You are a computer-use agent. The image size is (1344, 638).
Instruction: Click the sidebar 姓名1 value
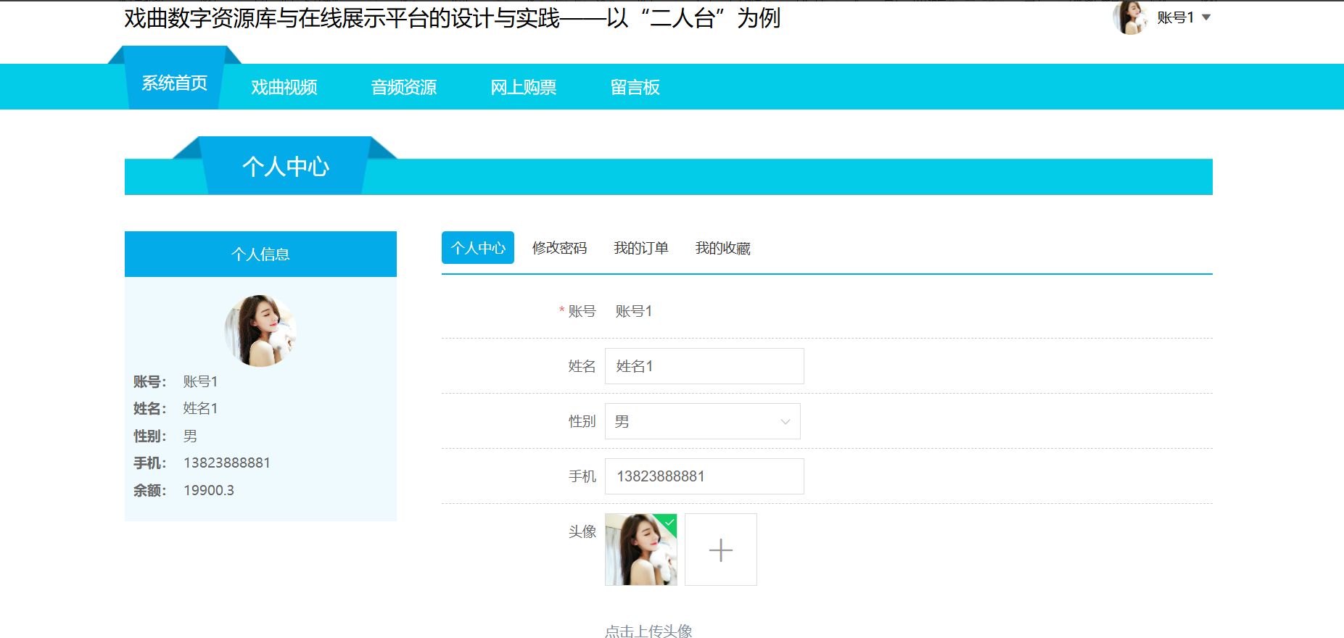click(201, 408)
